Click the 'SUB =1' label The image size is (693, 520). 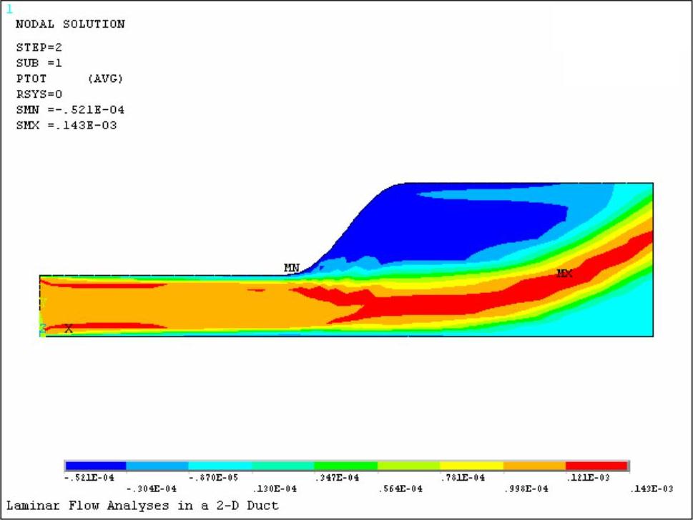(x=39, y=63)
